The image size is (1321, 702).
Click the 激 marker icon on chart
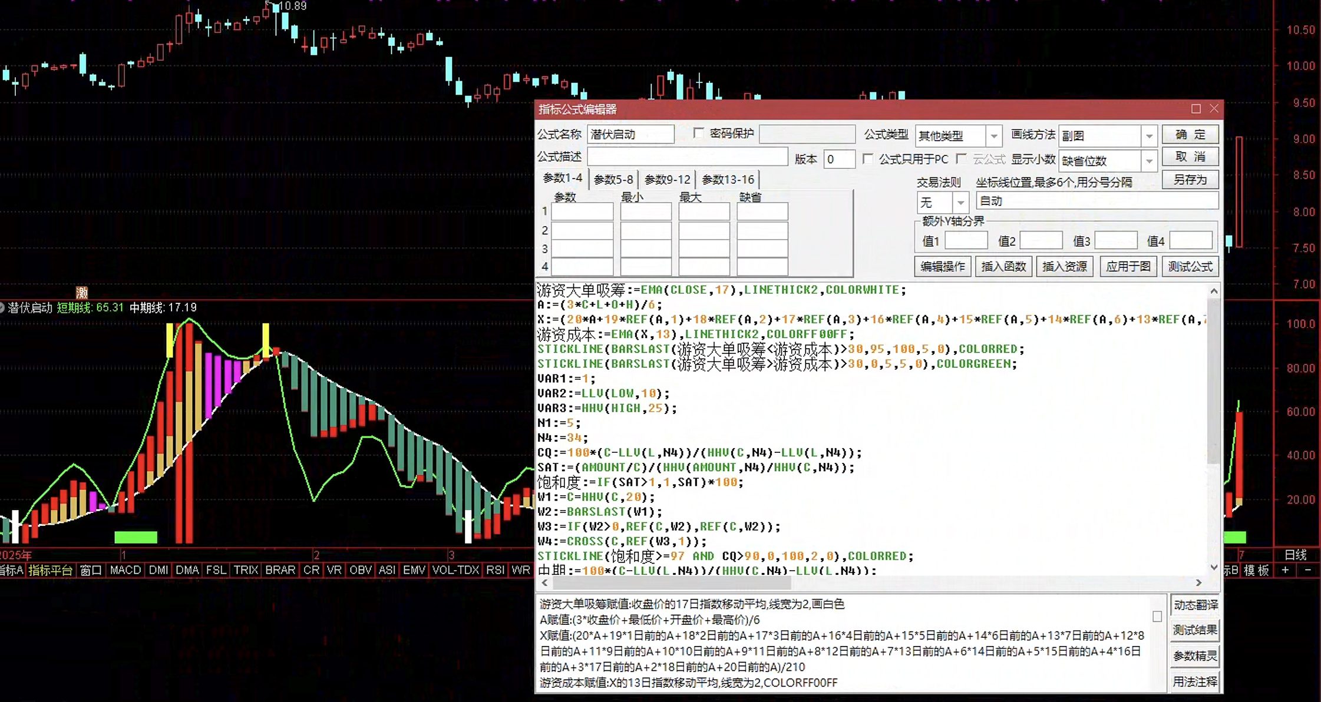pyautogui.click(x=82, y=292)
